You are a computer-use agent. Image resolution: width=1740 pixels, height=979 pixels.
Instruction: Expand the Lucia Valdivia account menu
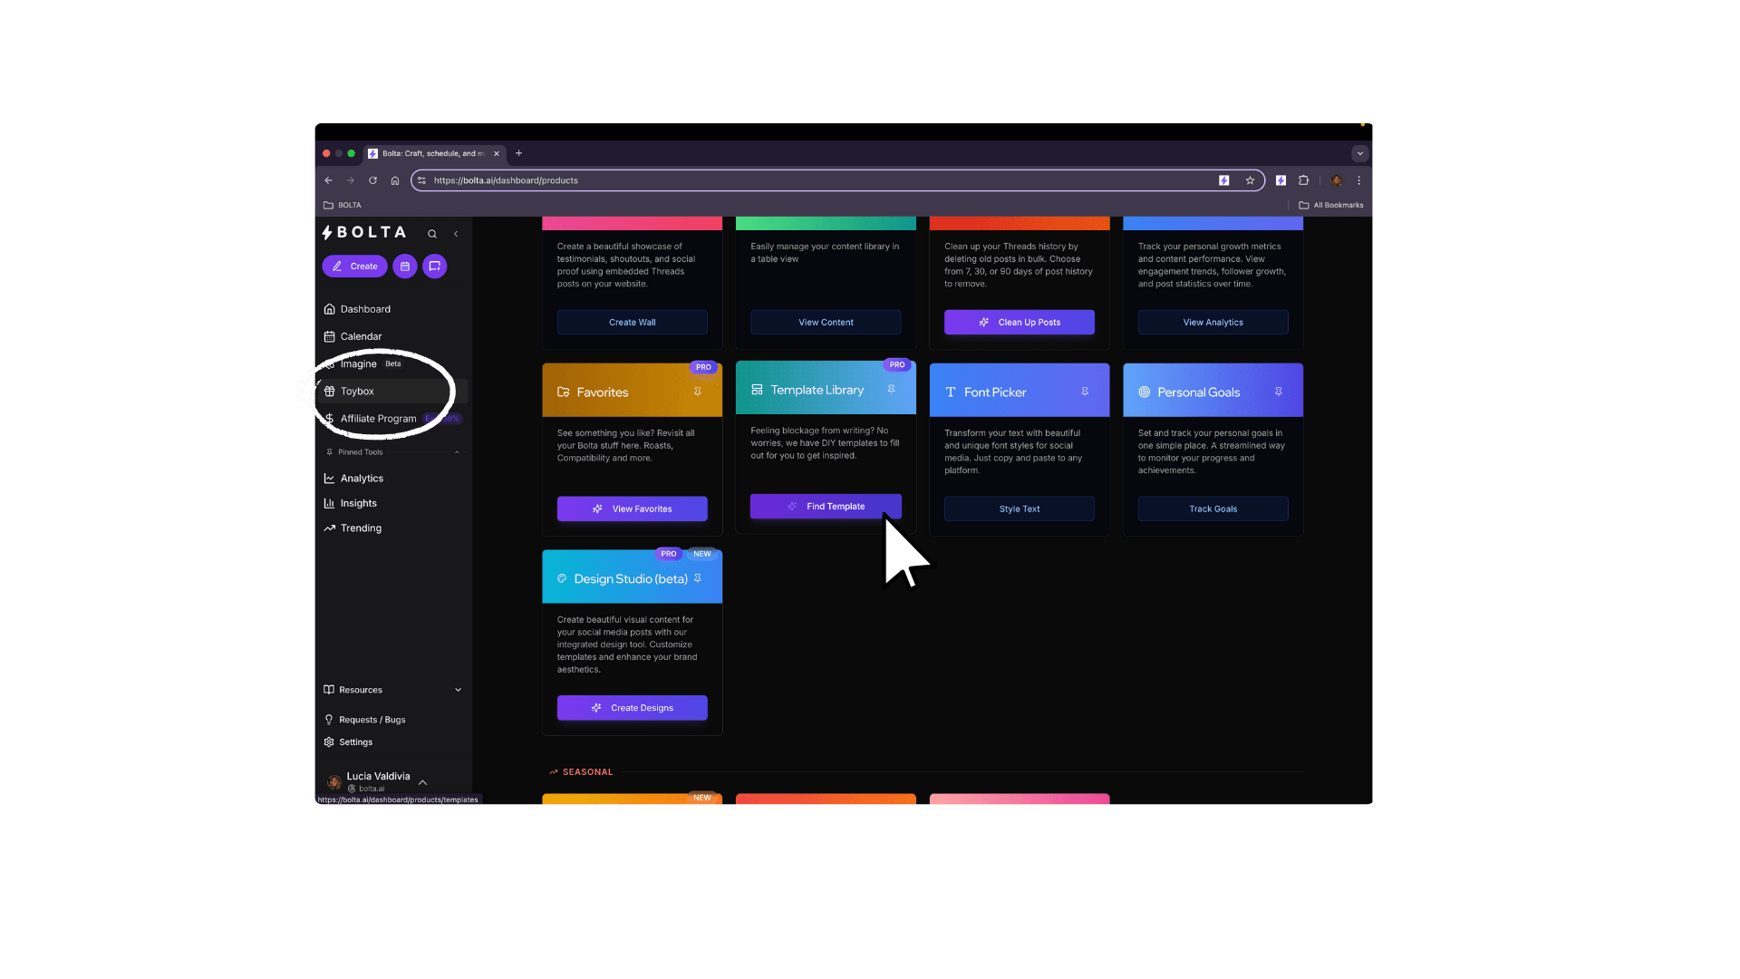pos(422,782)
